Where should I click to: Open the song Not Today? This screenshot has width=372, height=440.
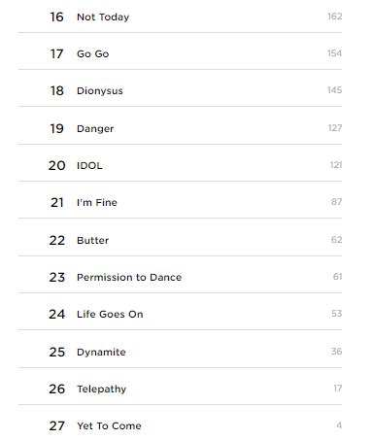click(x=103, y=17)
